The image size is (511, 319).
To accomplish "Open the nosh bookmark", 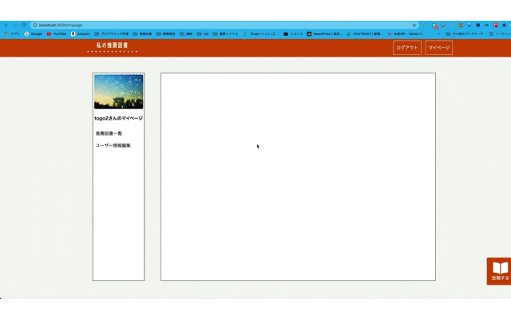I will pyautogui.click(x=261, y=33).
